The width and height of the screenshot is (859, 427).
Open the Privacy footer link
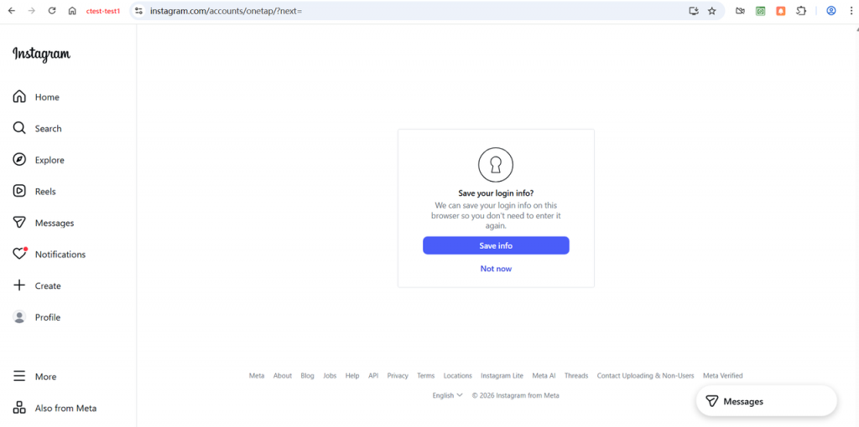coord(398,376)
